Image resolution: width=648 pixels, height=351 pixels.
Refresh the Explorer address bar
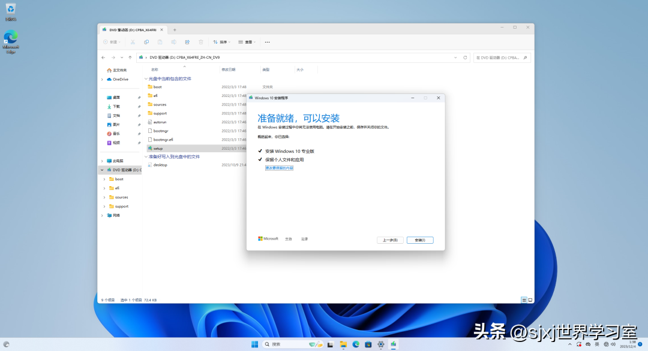pos(465,58)
